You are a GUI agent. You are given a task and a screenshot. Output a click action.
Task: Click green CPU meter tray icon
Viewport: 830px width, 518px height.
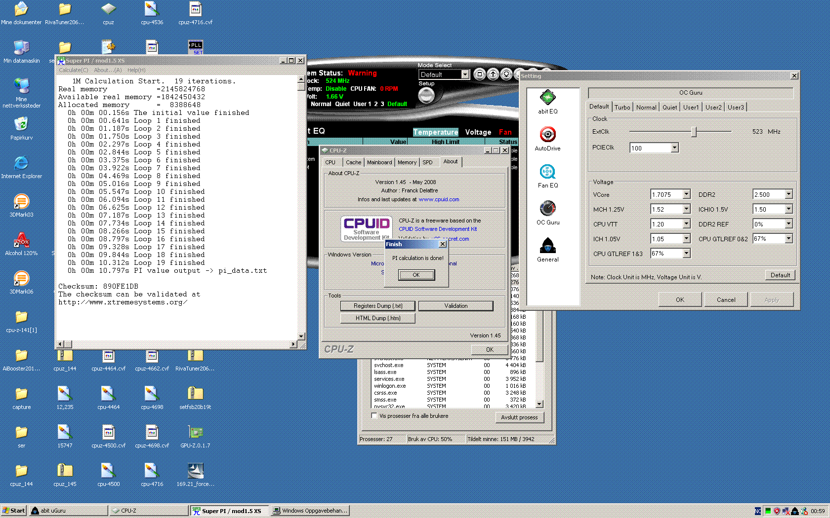pyautogui.click(x=768, y=511)
